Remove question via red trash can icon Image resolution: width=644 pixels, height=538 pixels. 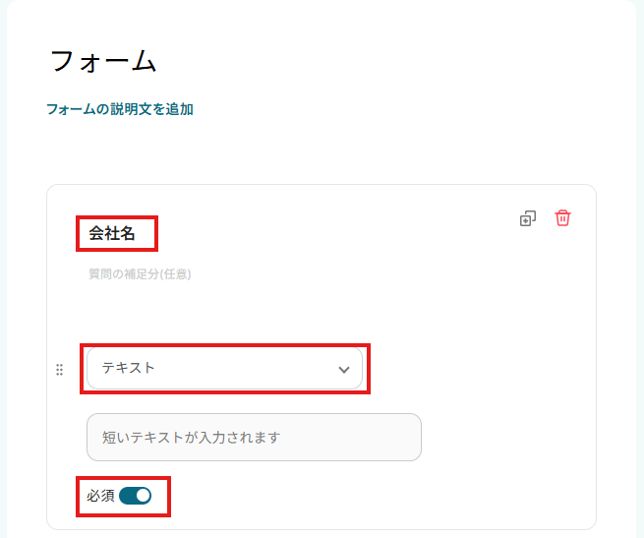point(562,218)
